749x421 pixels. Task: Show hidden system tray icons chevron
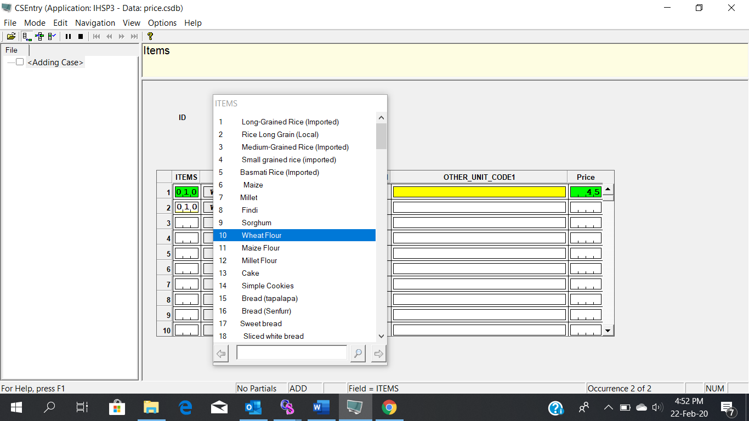[608, 407]
